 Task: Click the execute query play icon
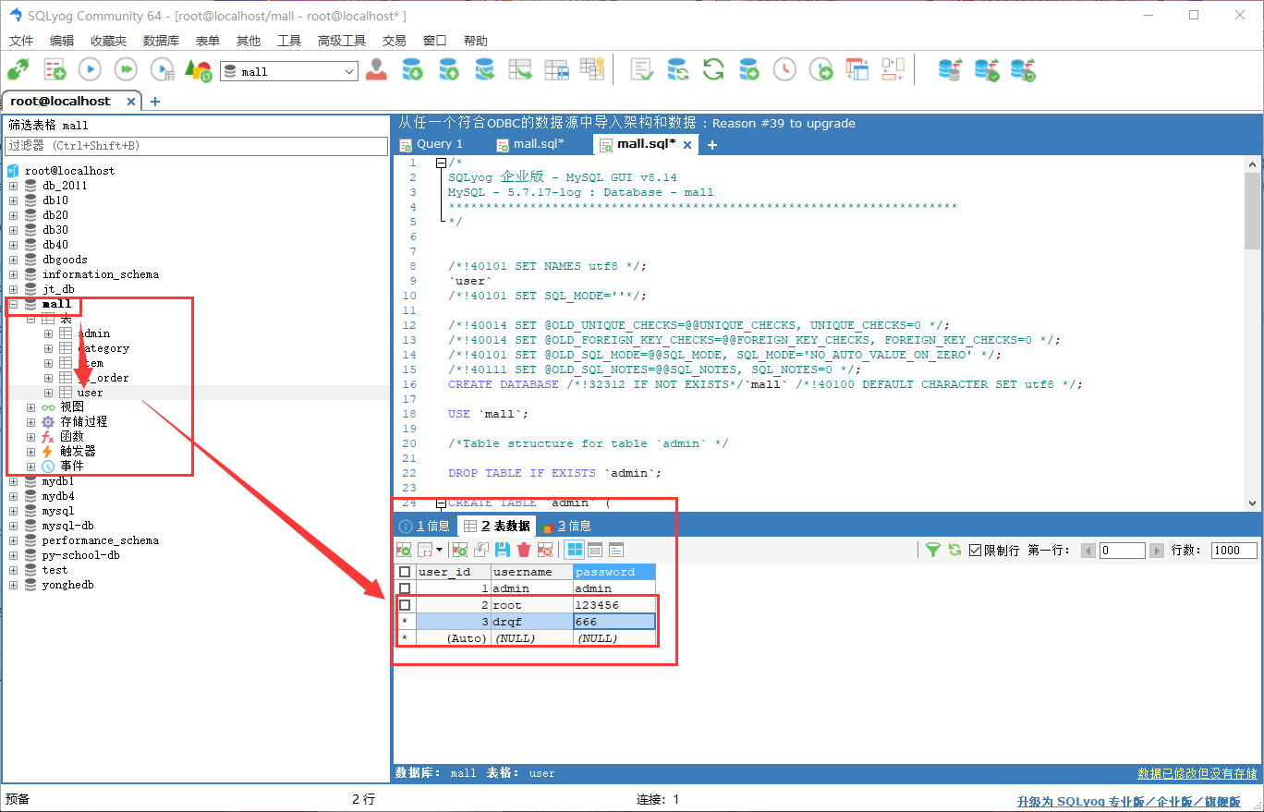[x=90, y=70]
